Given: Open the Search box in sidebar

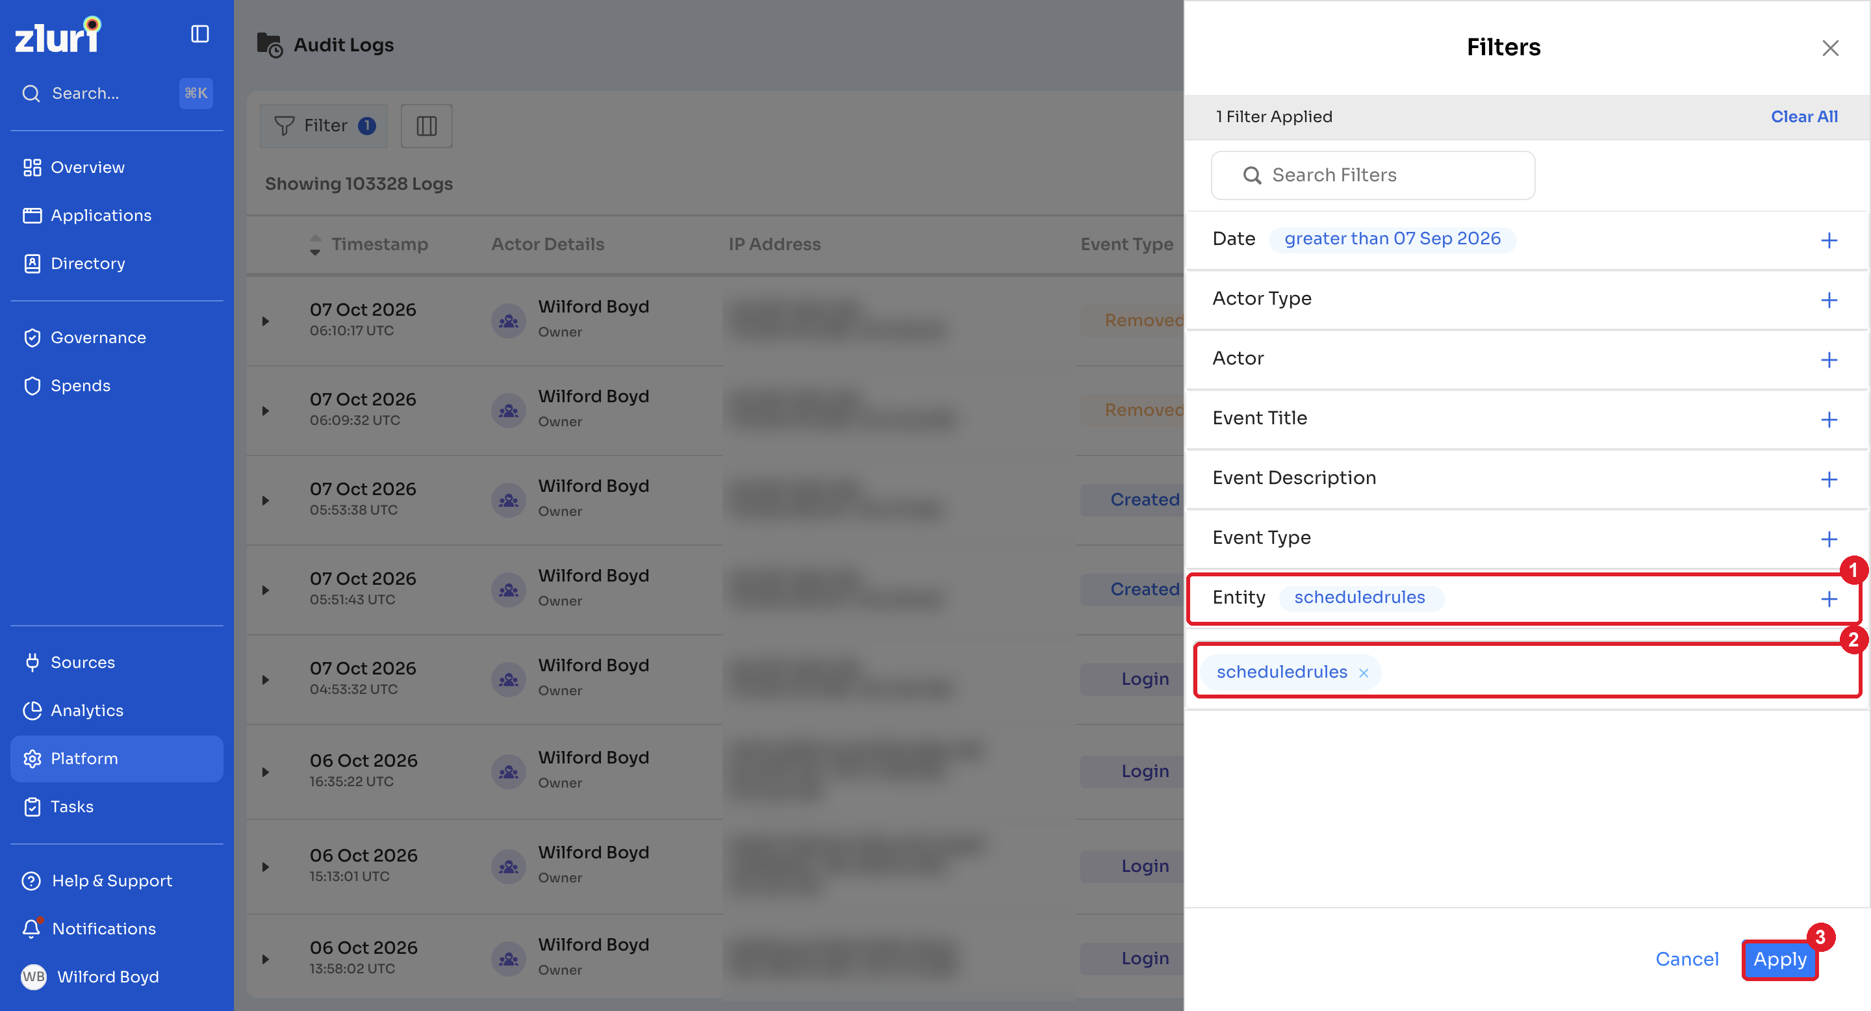Looking at the screenshot, I should [x=117, y=93].
